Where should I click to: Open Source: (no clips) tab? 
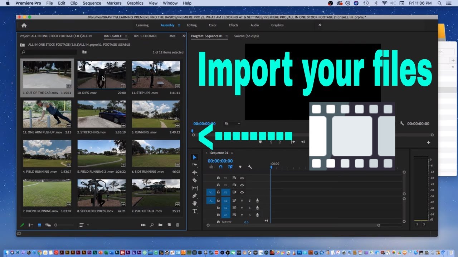247,36
